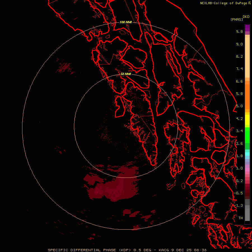Click the "08:38" time in the caption
This screenshot has width=252, height=252.
pyautogui.click(x=200, y=250)
